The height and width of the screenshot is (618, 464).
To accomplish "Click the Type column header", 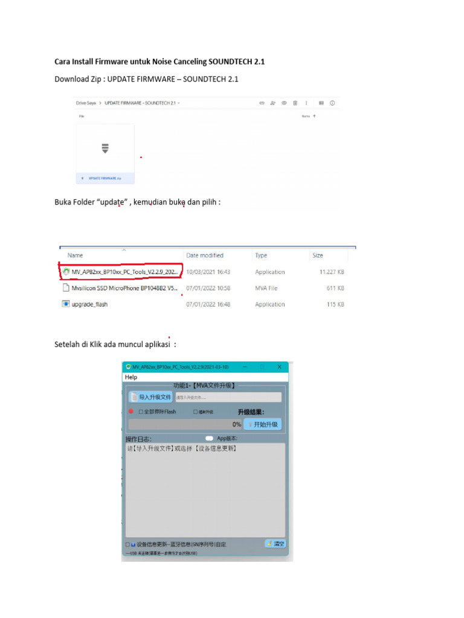I will (x=261, y=255).
